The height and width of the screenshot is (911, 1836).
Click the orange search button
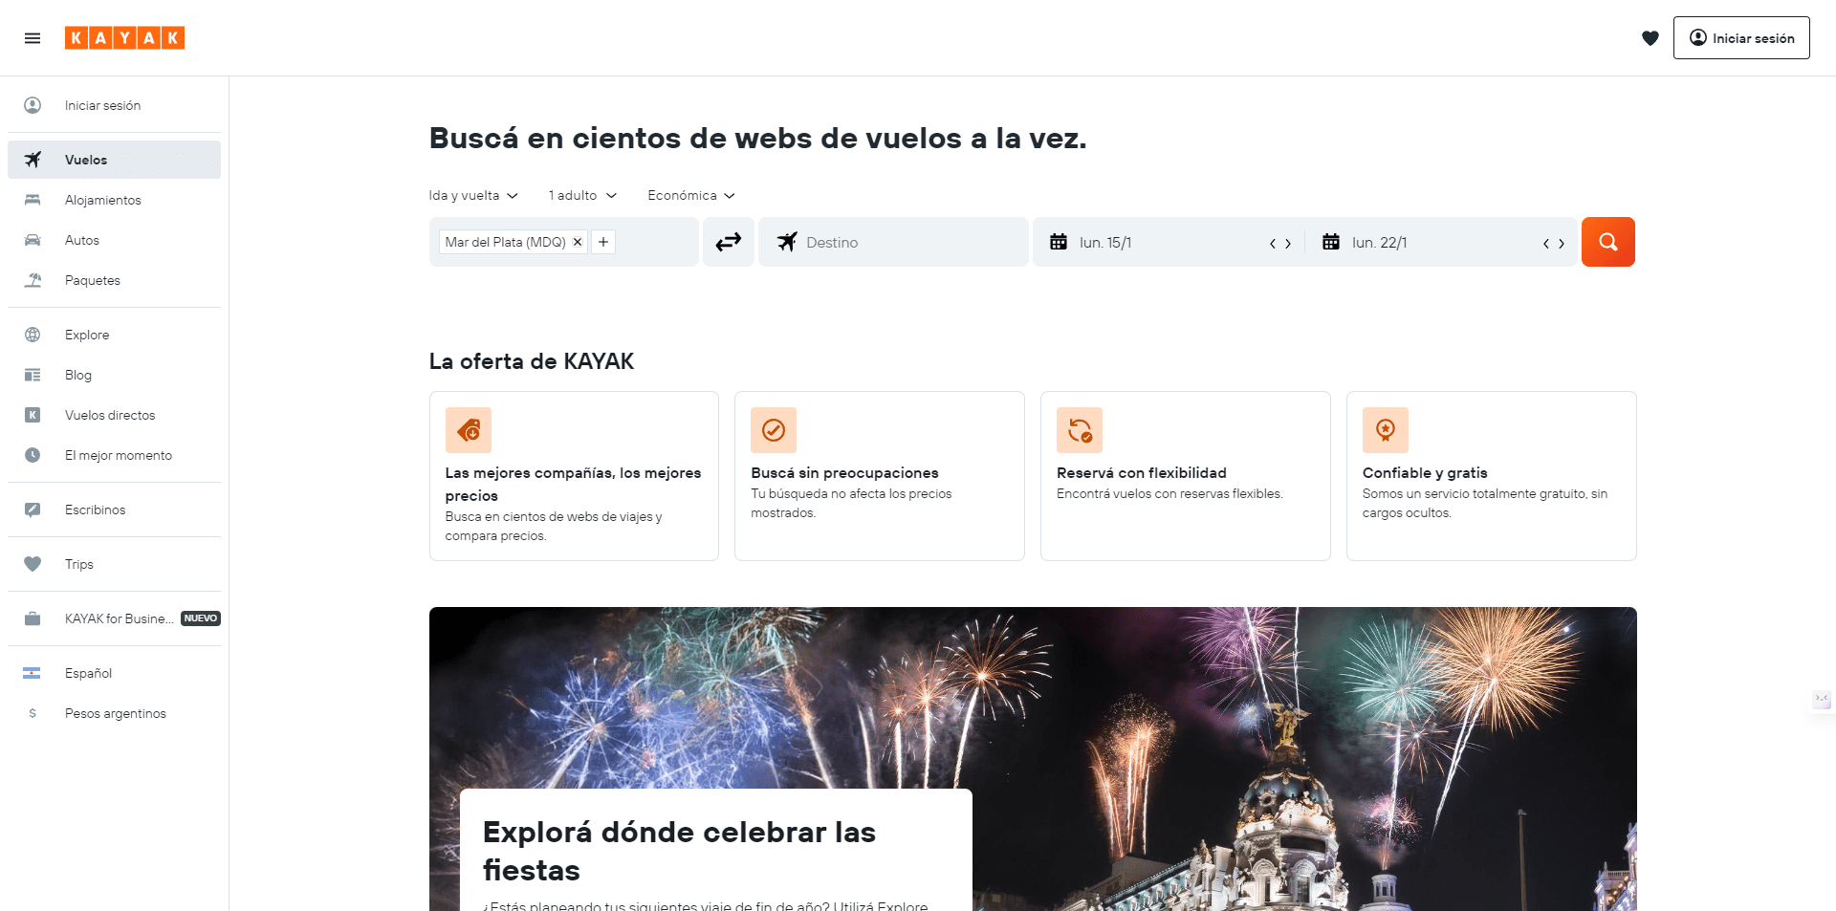(x=1607, y=242)
